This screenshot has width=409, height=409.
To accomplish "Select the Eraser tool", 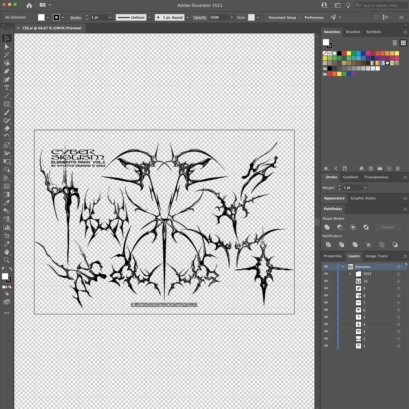I will (x=7, y=129).
